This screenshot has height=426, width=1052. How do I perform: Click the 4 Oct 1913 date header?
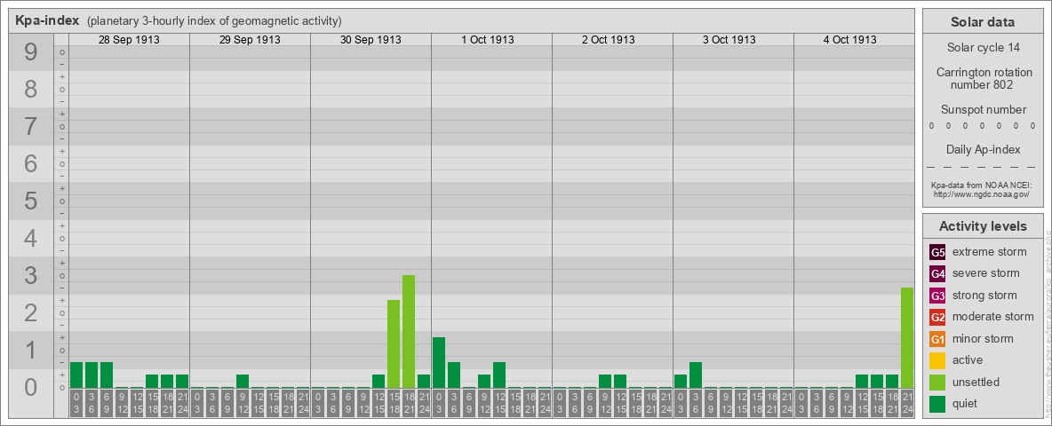click(850, 40)
